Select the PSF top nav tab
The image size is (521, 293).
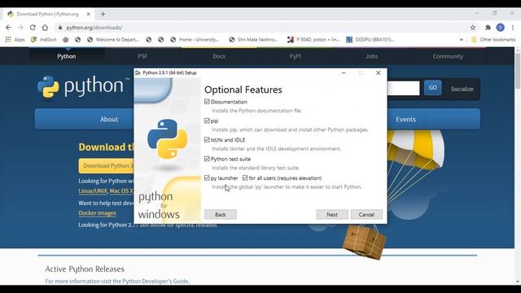pos(143,56)
